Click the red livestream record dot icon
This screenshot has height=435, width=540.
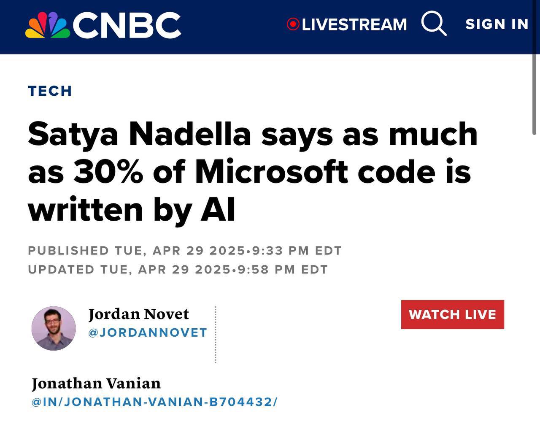[x=292, y=24]
